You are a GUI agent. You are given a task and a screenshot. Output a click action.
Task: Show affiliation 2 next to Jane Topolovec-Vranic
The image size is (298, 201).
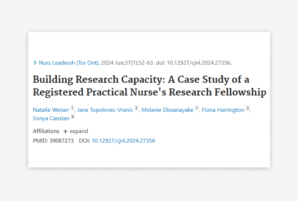click(136, 108)
